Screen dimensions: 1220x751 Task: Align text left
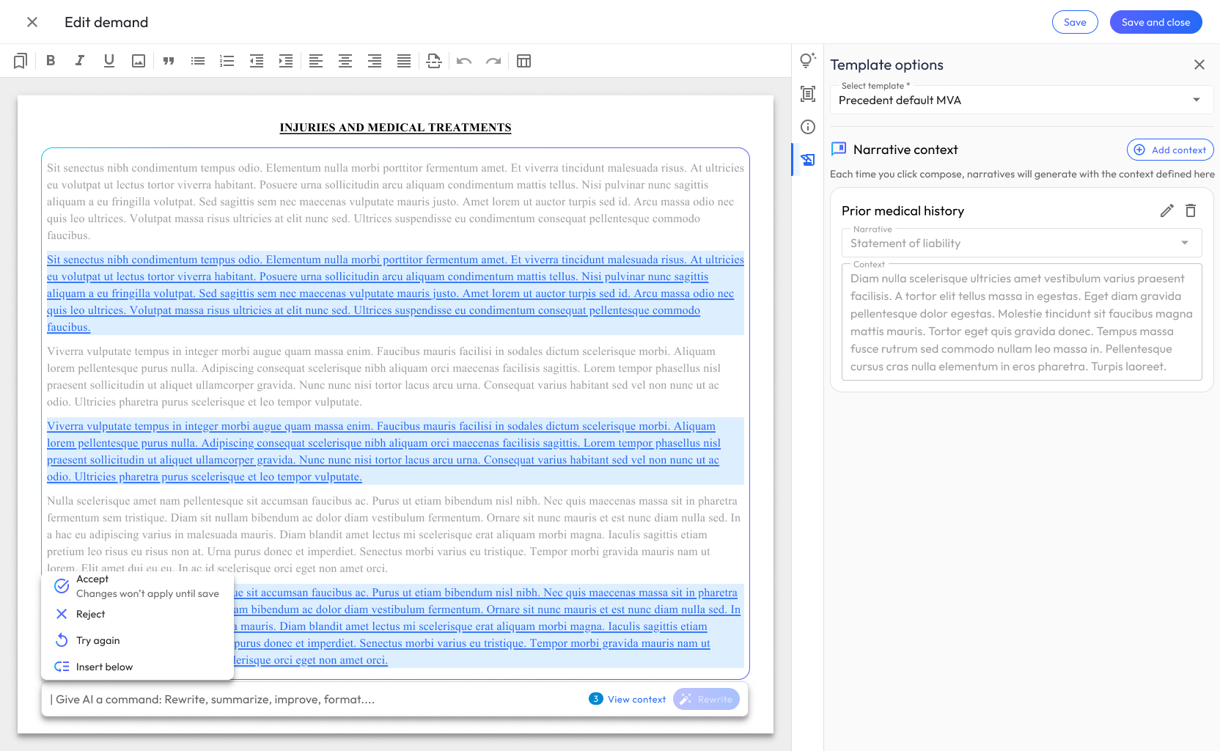[316, 61]
